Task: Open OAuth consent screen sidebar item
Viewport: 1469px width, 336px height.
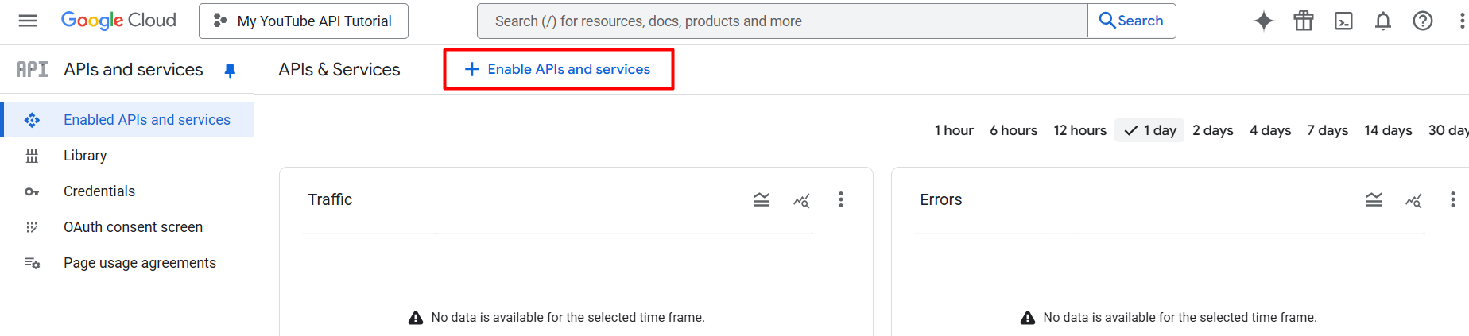Action: tap(127, 227)
